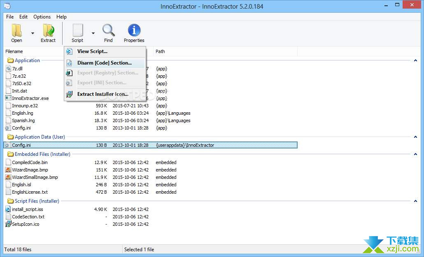
Task: Expand the Script button dropdown arrow
Action: [93, 33]
